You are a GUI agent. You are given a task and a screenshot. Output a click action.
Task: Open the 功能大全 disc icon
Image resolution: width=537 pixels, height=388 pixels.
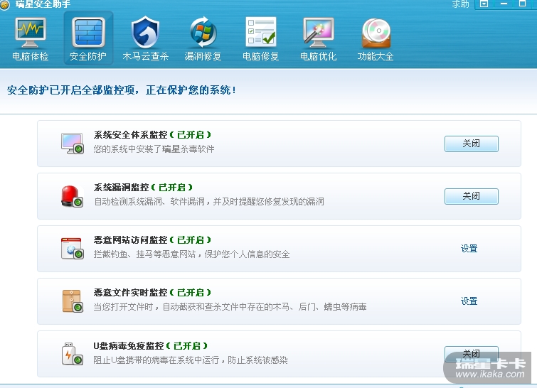(376, 33)
